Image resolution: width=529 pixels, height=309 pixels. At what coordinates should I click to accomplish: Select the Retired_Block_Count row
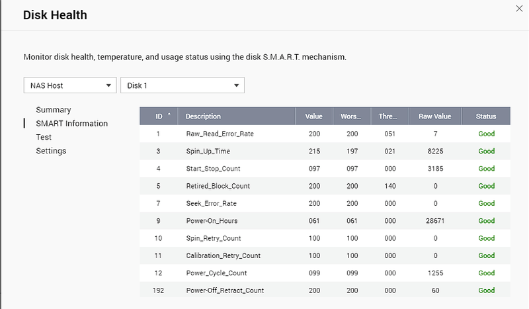(218, 186)
